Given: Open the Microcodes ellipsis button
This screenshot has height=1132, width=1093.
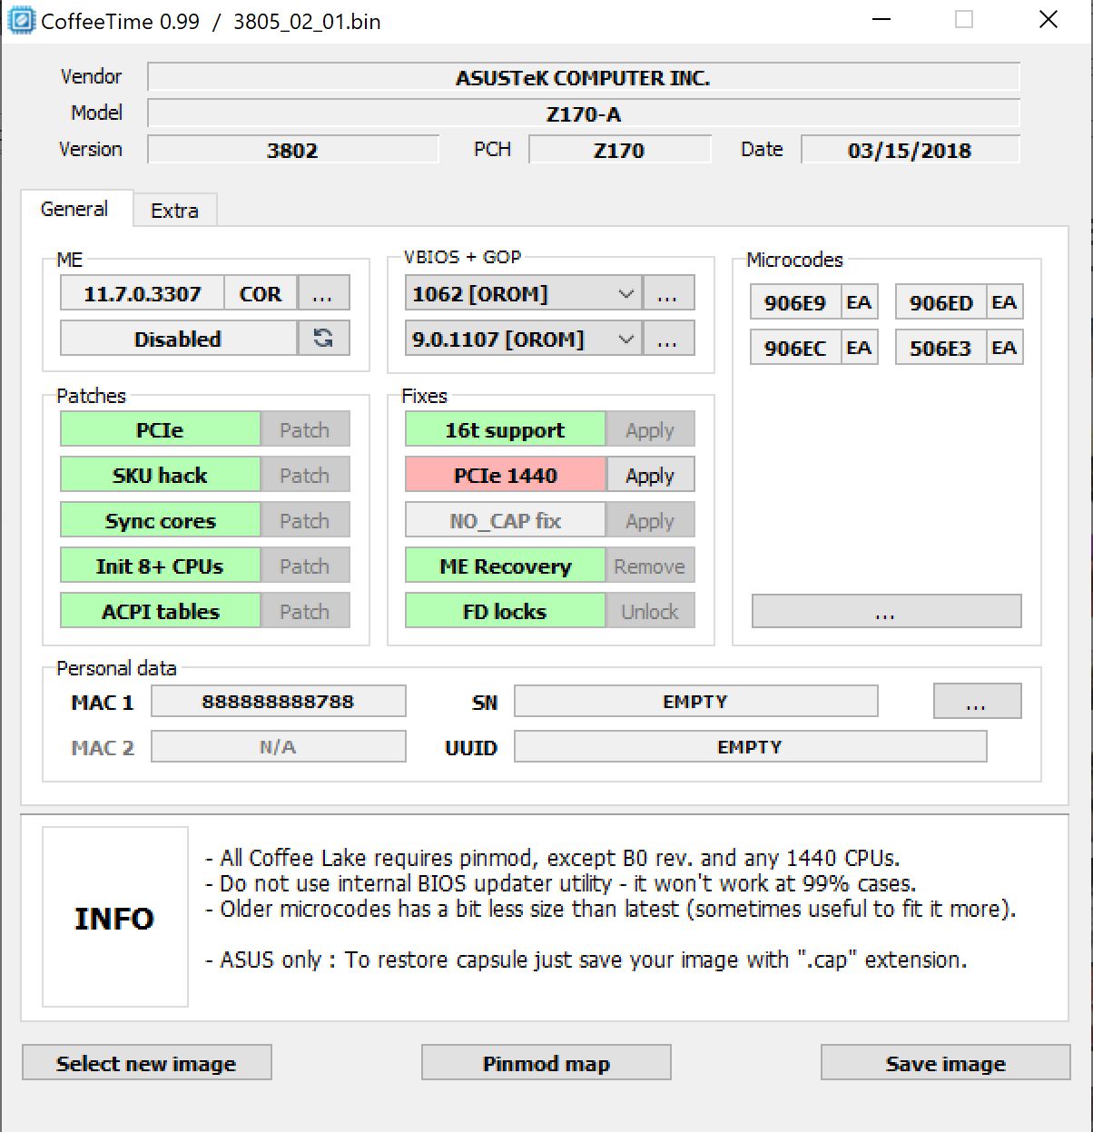Looking at the screenshot, I should (x=886, y=611).
